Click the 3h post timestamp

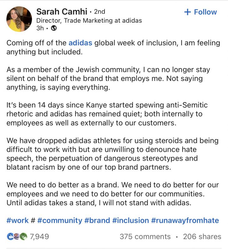(40, 28)
